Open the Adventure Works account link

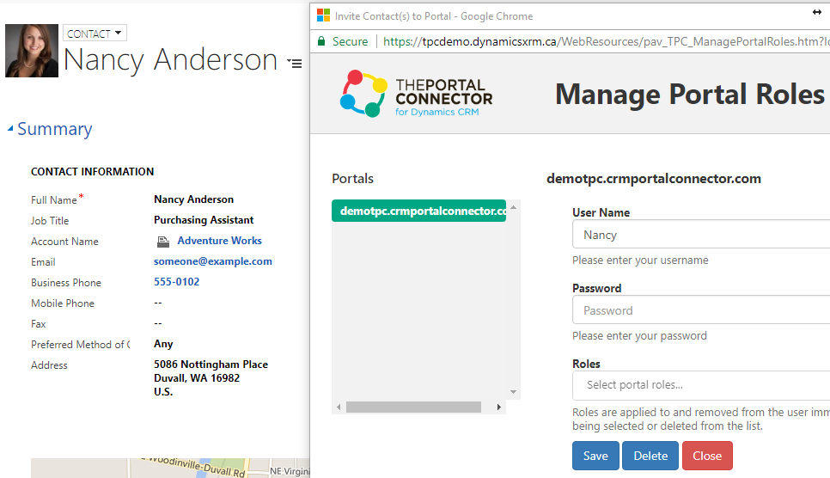[219, 241]
